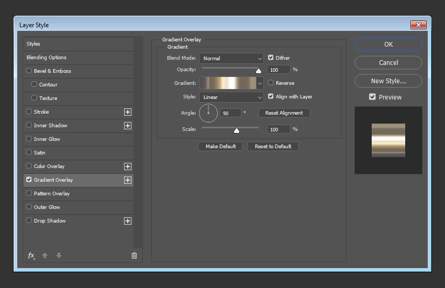Add another Inner Shadow effect via plus icon
The image size is (445, 288).
(127, 126)
